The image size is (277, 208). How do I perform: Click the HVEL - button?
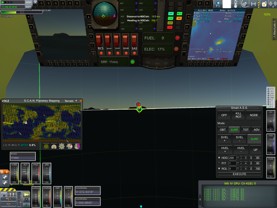[x=241, y=149]
